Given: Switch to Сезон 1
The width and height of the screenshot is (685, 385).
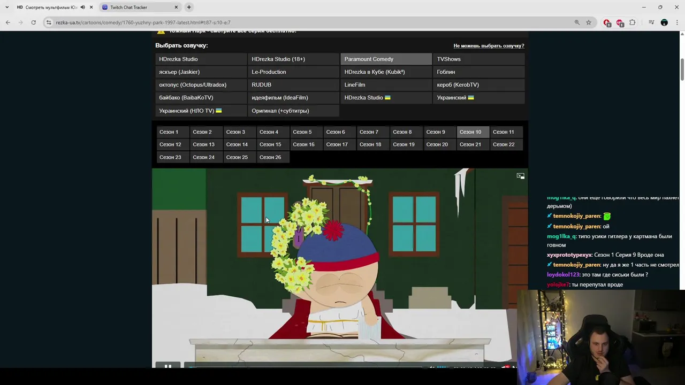Looking at the screenshot, I should pyautogui.click(x=172, y=132).
